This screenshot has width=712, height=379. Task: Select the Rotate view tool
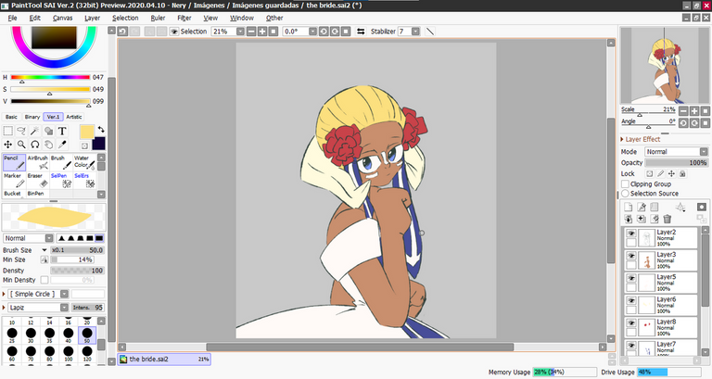pos(35,145)
